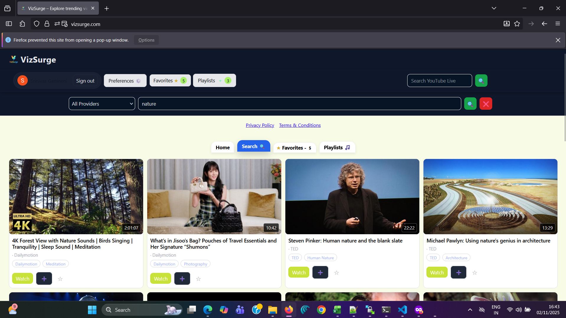Click the taskbar Search box

pos(142,310)
